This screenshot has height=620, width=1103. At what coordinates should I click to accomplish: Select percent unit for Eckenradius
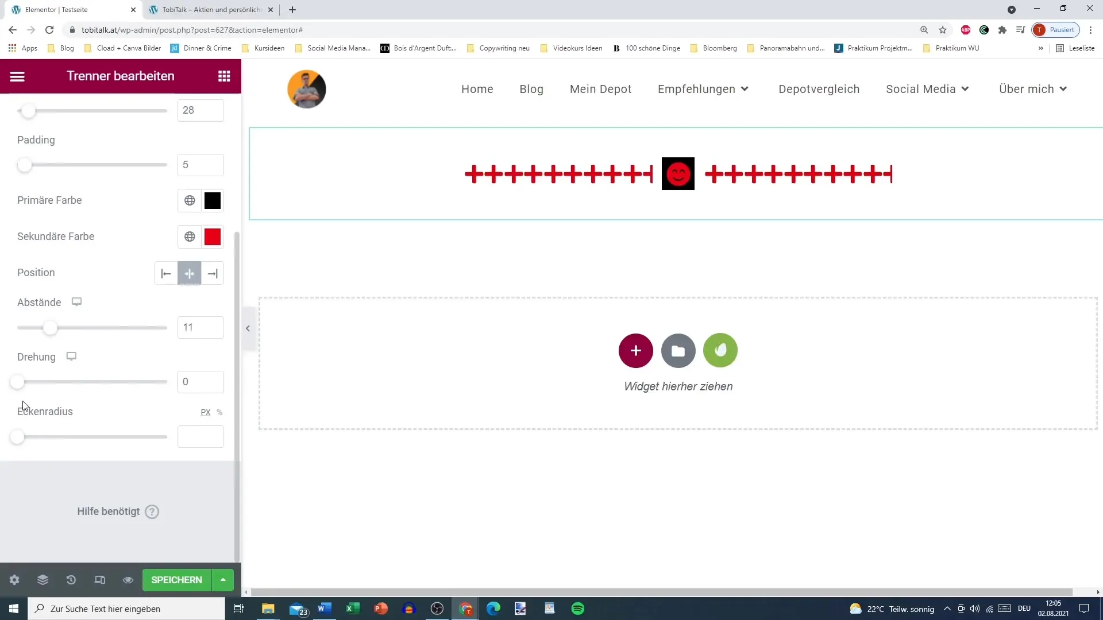pyautogui.click(x=219, y=412)
